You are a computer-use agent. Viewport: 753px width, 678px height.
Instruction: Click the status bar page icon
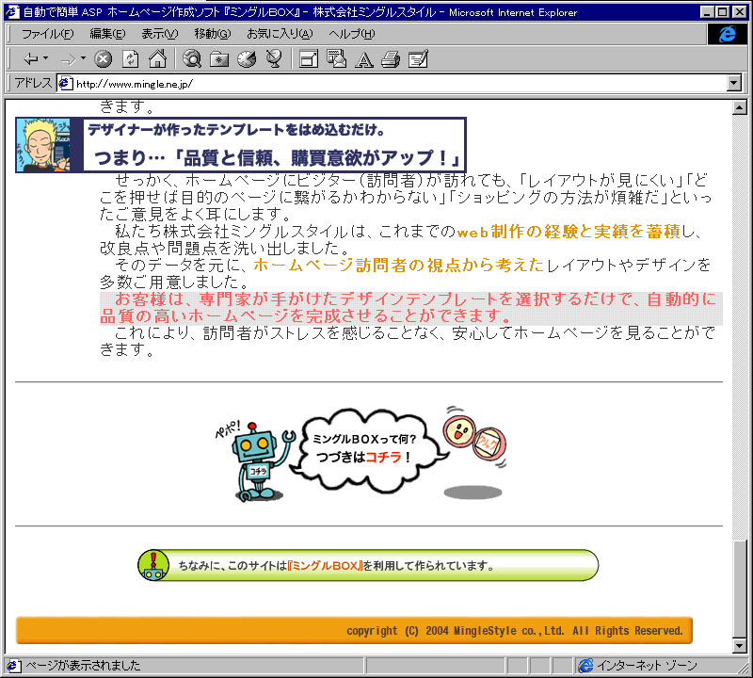13,666
